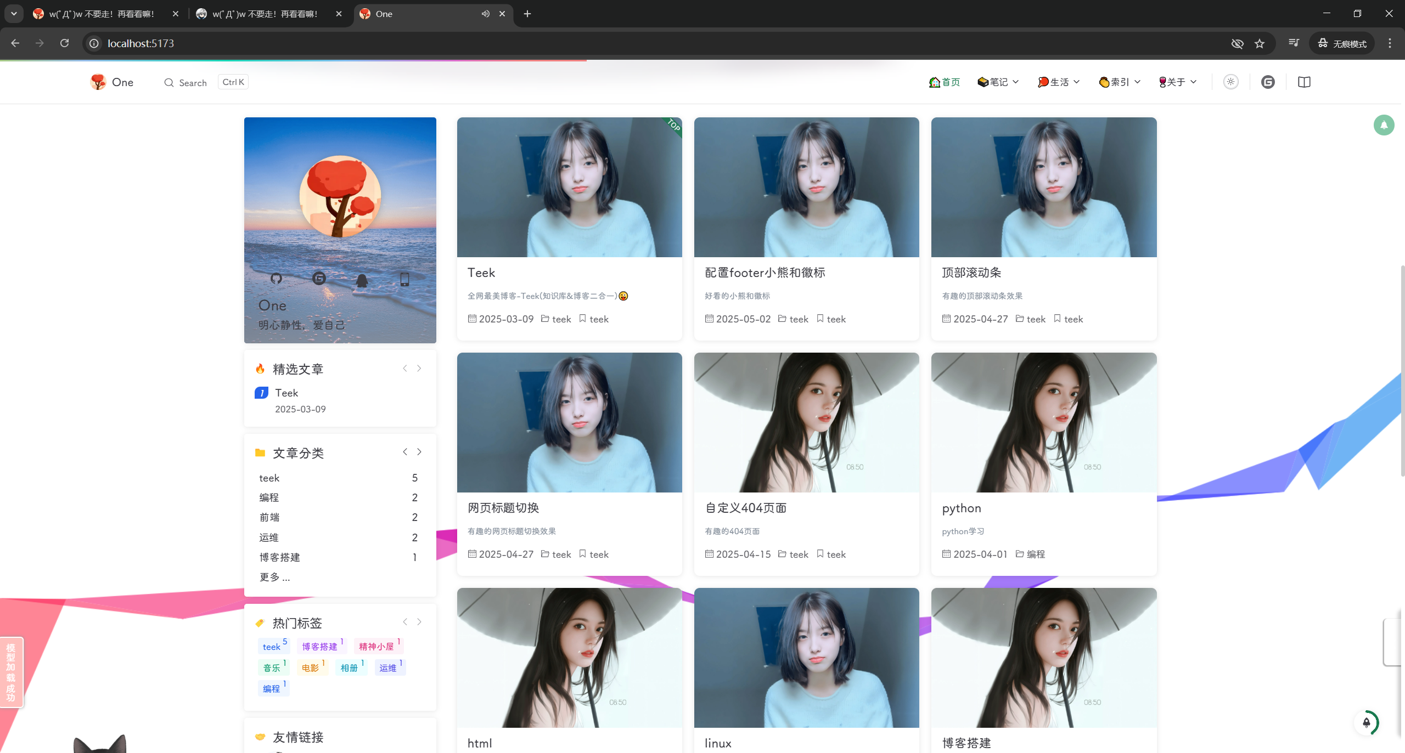Open the tab search dropdown arrow
The image size is (1405, 753).
[x=14, y=14]
